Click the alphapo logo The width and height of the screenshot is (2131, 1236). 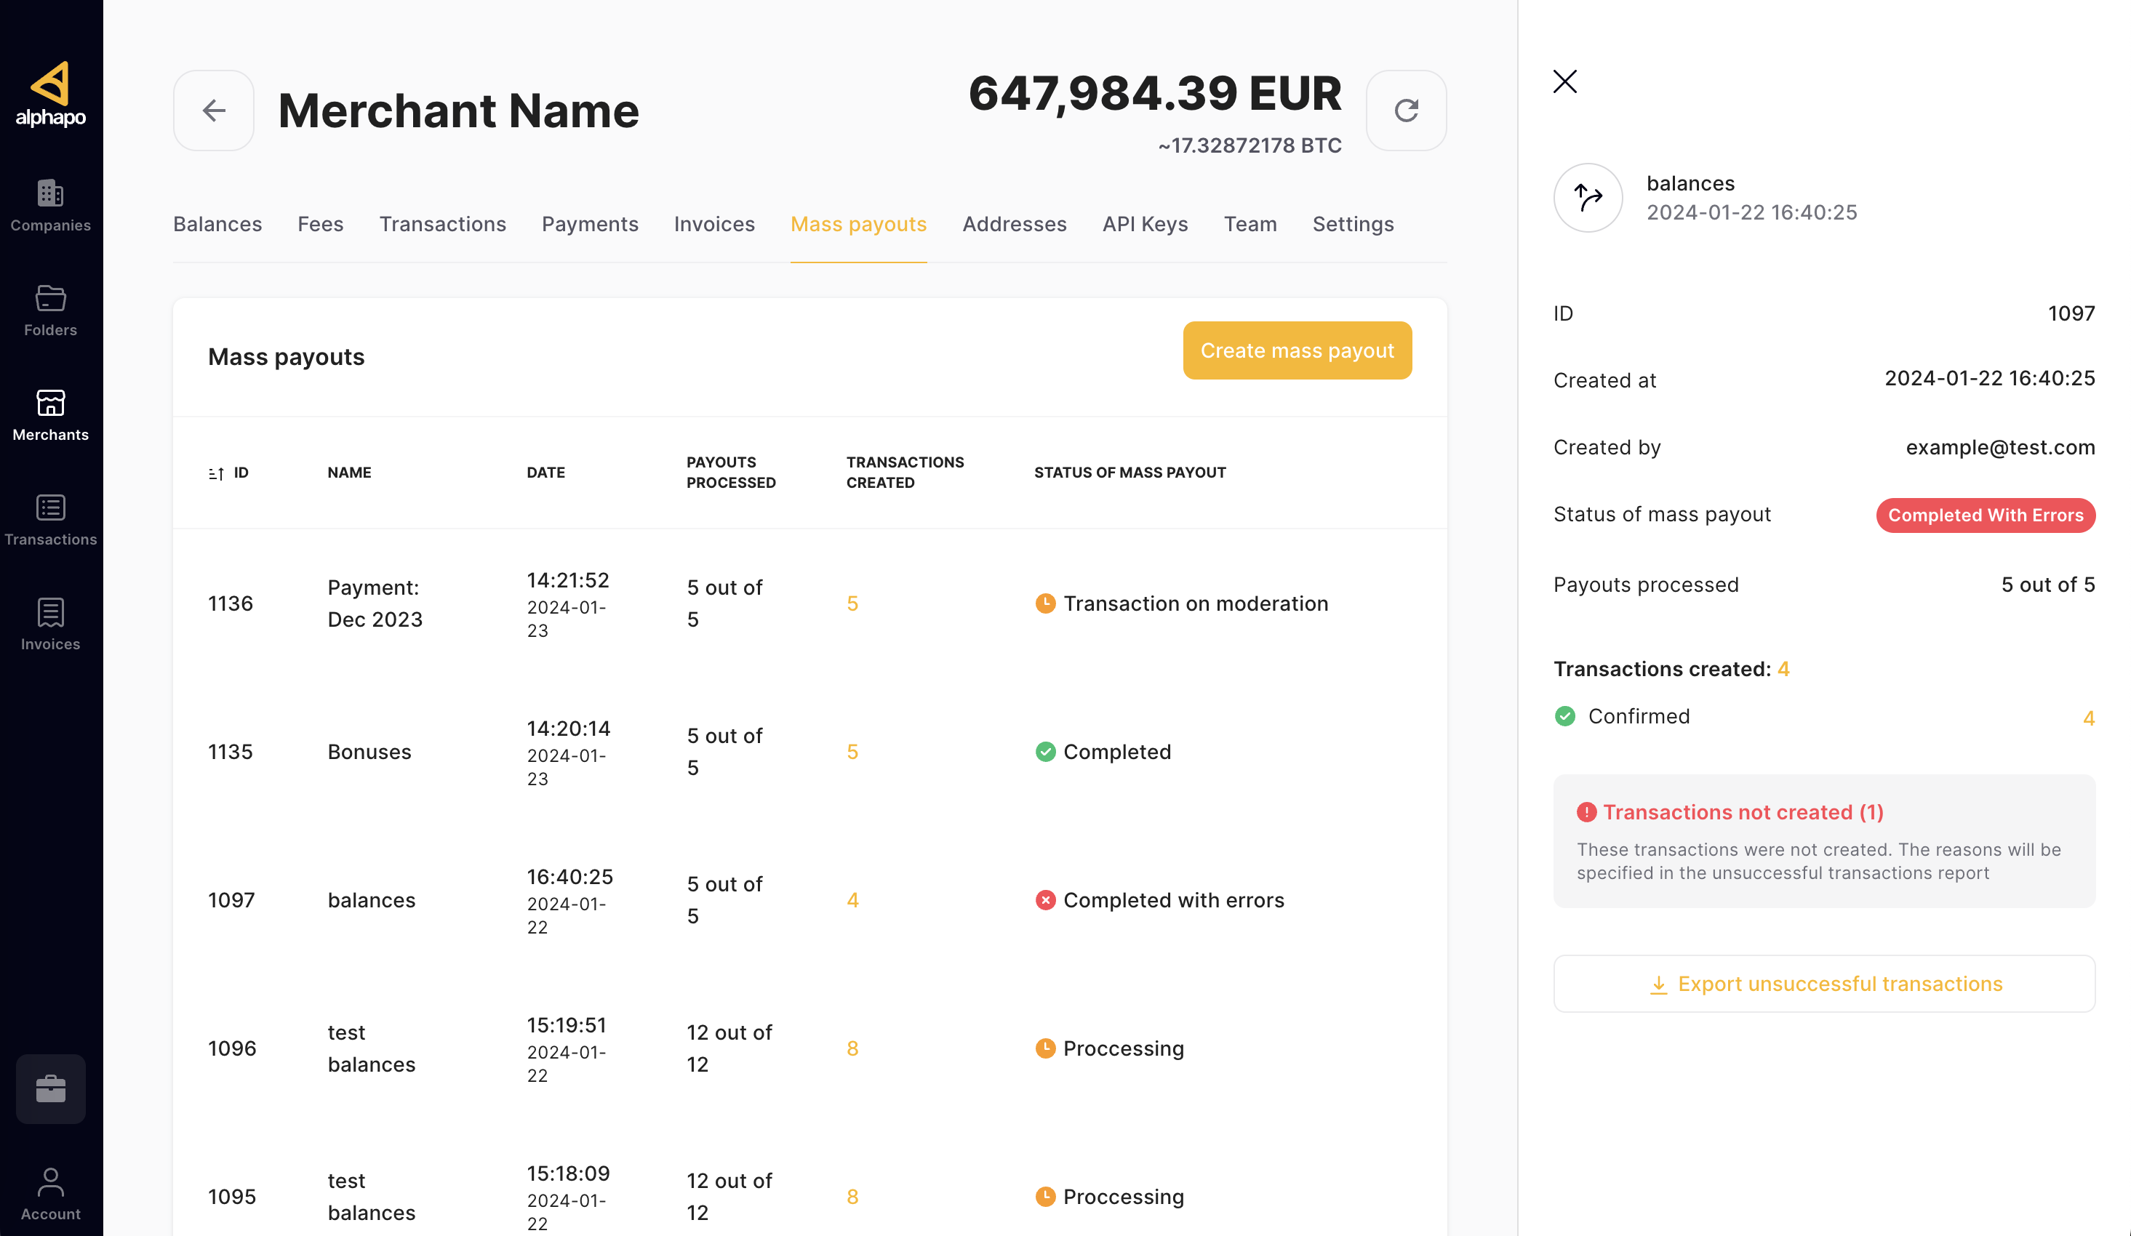coord(51,93)
